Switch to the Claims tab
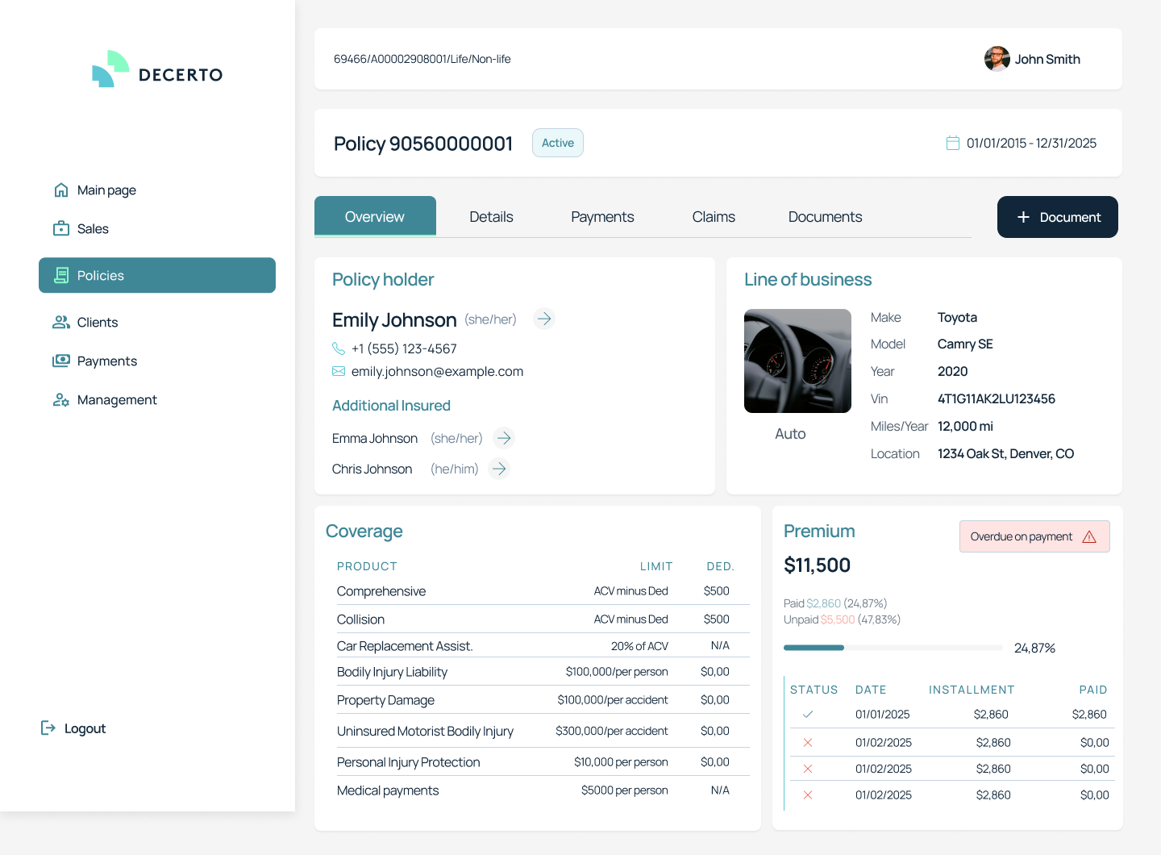This screenshot has height=855, width=1161. tap(714, 217)
